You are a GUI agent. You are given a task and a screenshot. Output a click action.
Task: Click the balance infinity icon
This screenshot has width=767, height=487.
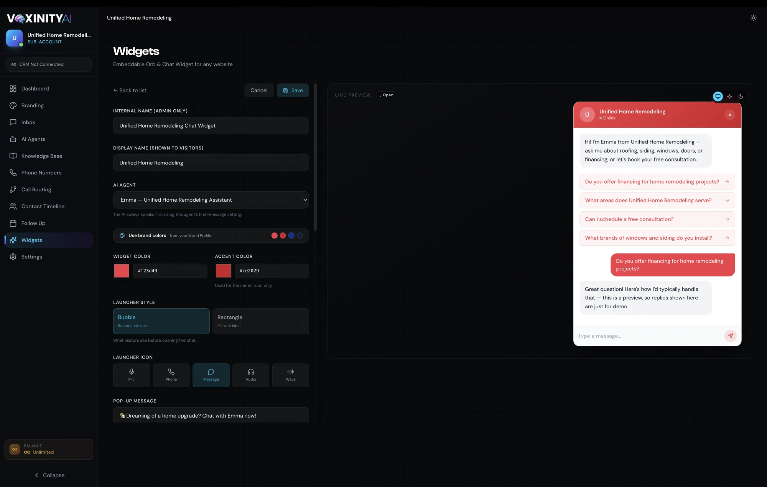coord(15,449)
